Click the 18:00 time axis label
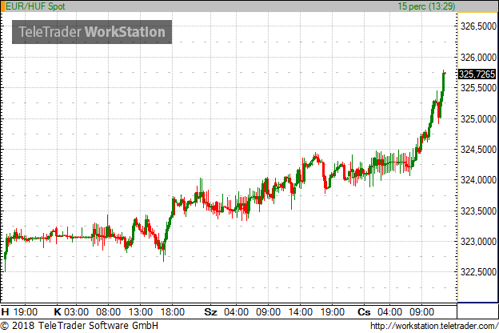The width and height of the screenshot is (499, 333). [x=173, y=311]
